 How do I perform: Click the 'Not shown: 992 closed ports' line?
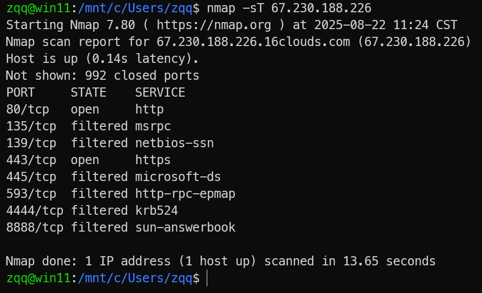[102, 76]
